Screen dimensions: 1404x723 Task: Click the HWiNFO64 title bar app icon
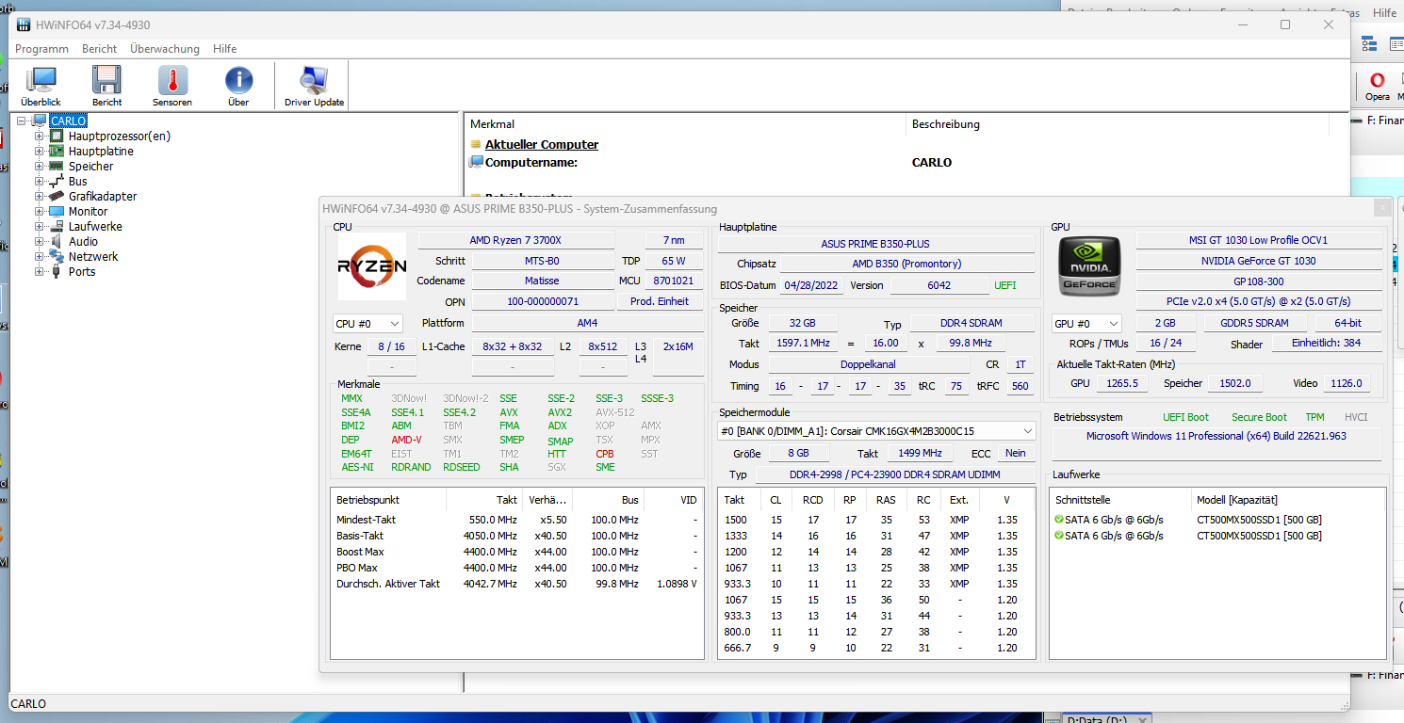pyautogui.click(x=24, y=24)
